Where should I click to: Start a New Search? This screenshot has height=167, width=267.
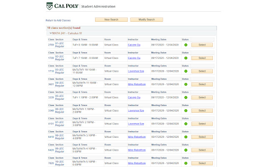(111, 20)
